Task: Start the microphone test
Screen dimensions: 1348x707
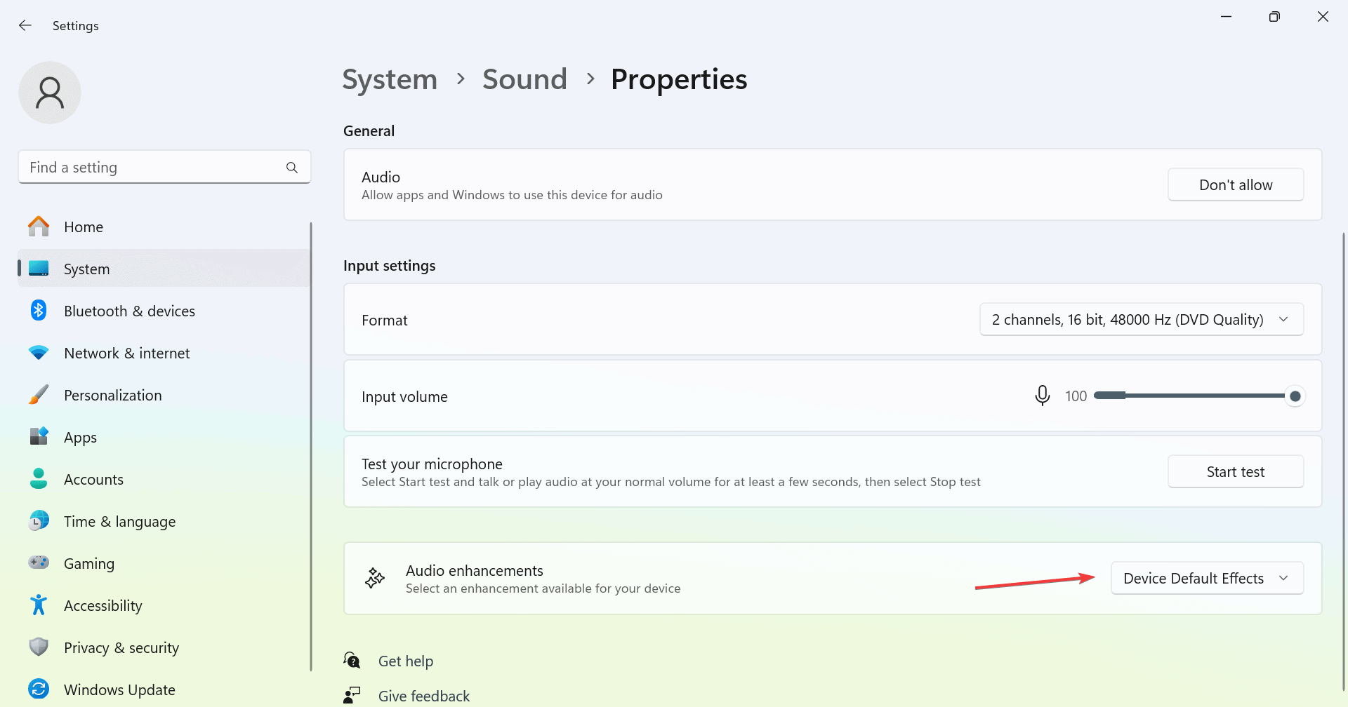Action: [1235, 472]
